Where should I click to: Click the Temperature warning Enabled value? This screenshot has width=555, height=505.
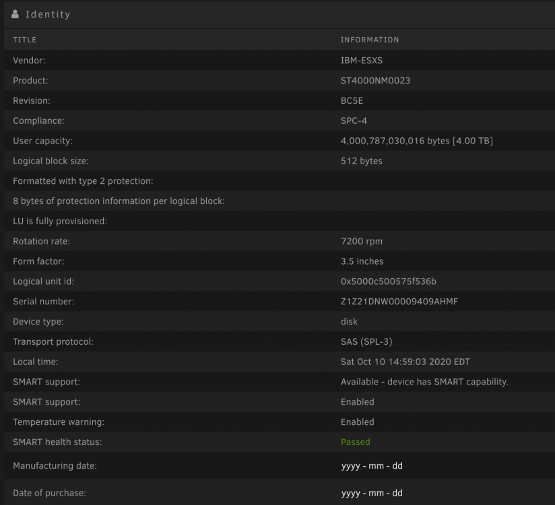[x=357, y=422]
